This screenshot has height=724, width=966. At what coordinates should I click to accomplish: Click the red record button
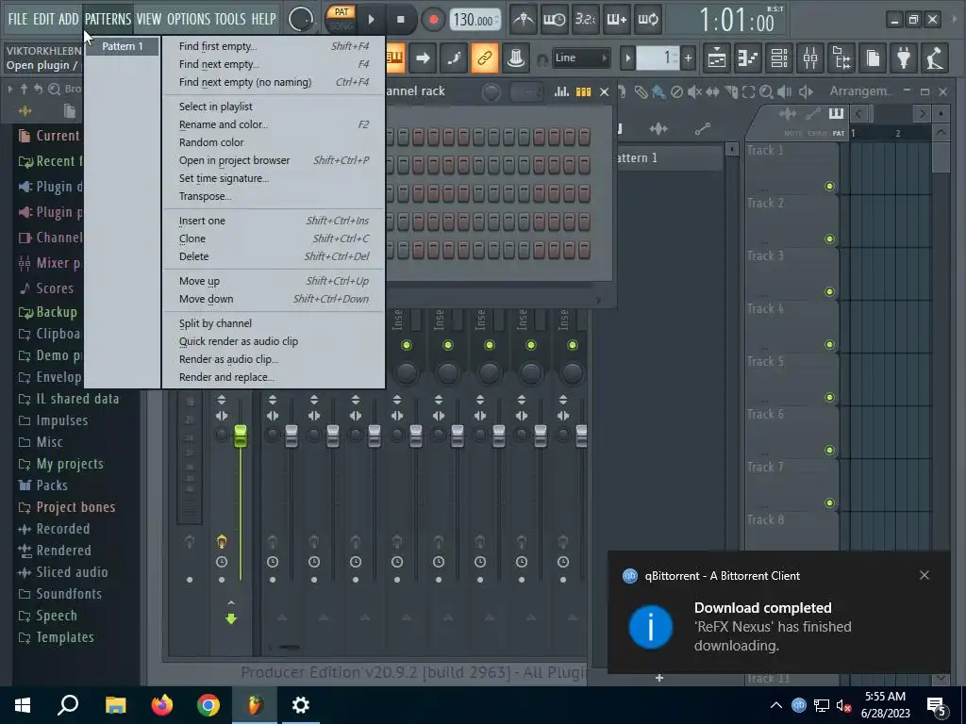(x=433, y=19)
